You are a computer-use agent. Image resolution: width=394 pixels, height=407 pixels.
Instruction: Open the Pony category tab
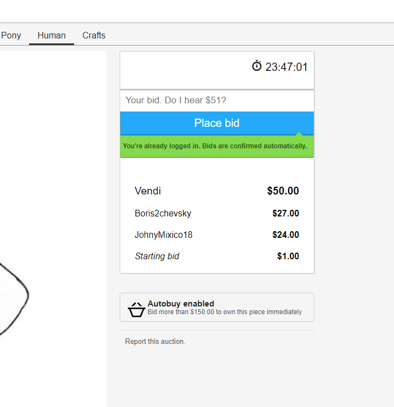tap(11, 35)
